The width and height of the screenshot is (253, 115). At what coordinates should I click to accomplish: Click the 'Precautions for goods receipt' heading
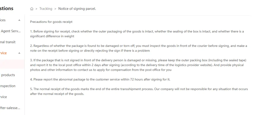(x=51, y=22)
